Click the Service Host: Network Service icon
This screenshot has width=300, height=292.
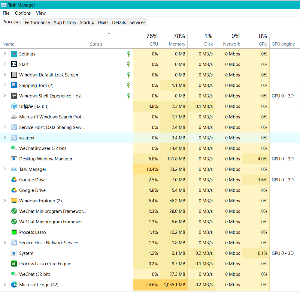[x=14, y=243]
